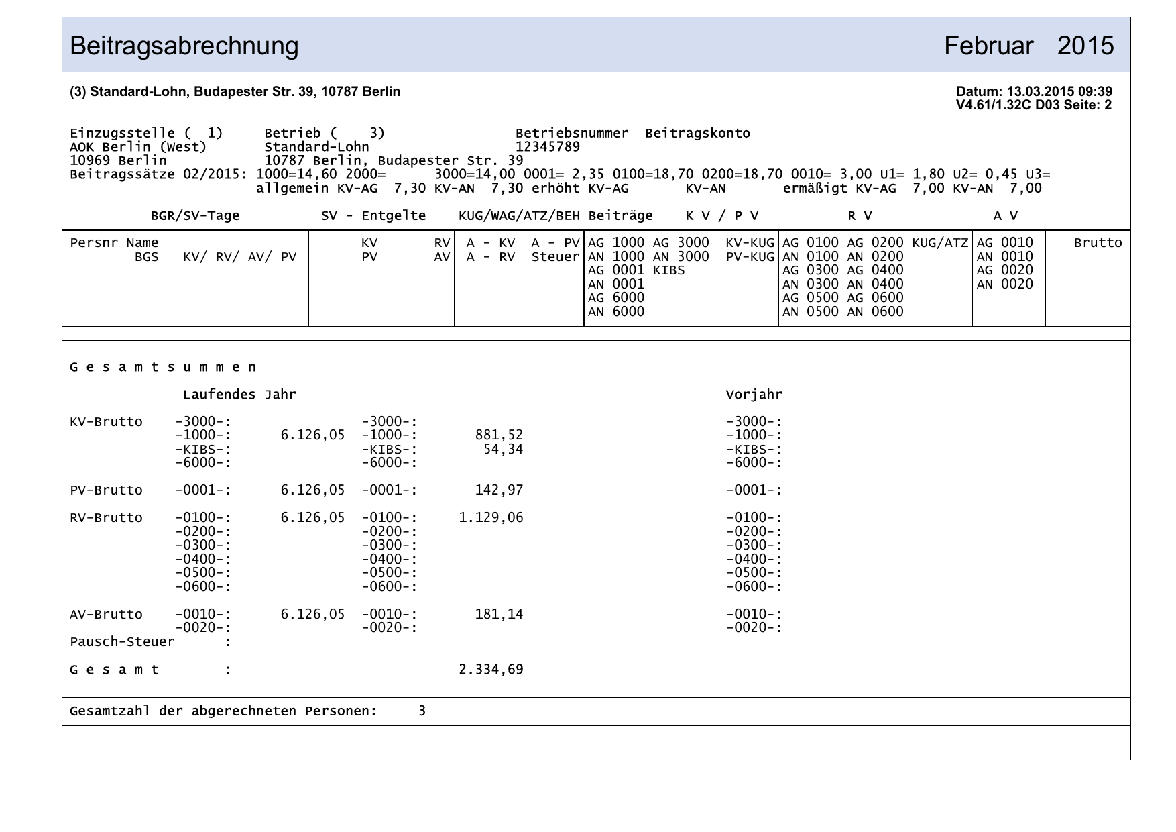The height and width of the screenshot is (832, 1176).
Task: Click the Laufendes Jahr column heading
Action: (x=239, y=395)
